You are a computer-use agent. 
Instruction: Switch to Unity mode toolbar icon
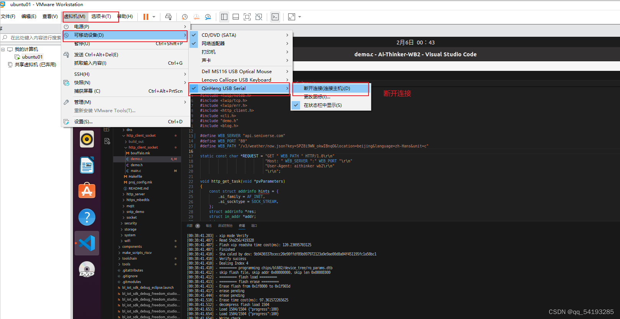(x=259, y=17)
